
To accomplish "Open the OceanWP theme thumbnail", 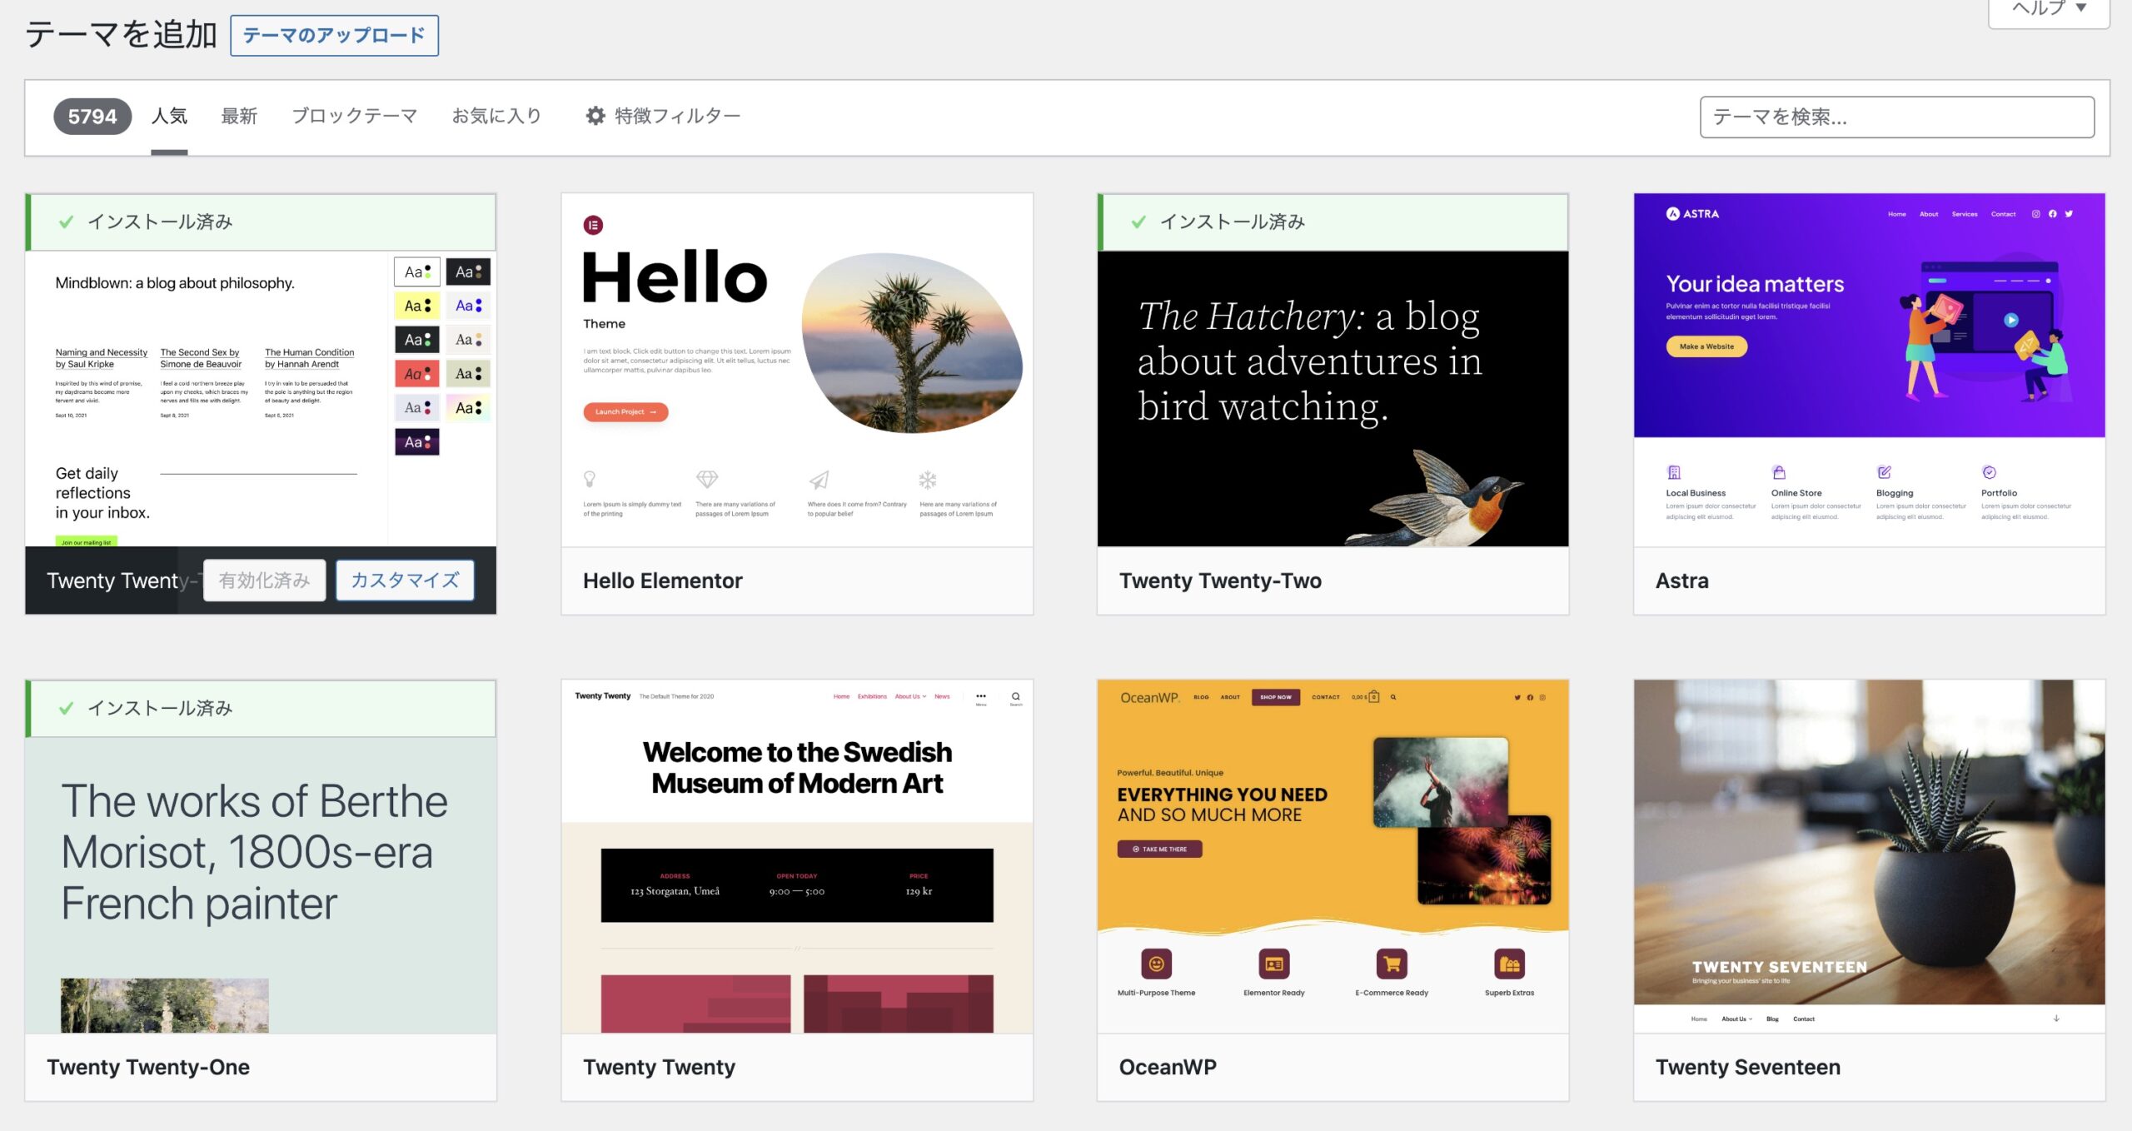I will click(1332, 857).
